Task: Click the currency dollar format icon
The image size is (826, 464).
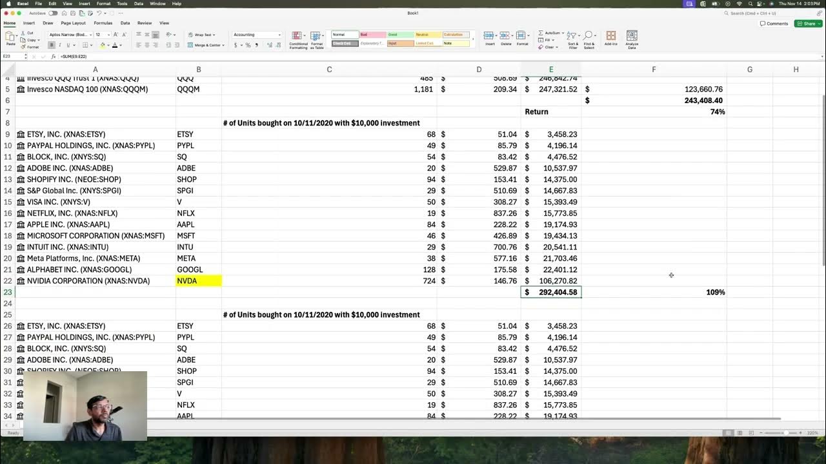Action: 236,45
